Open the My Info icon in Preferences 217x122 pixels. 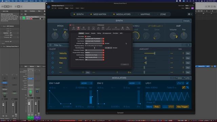coord(122,28)
